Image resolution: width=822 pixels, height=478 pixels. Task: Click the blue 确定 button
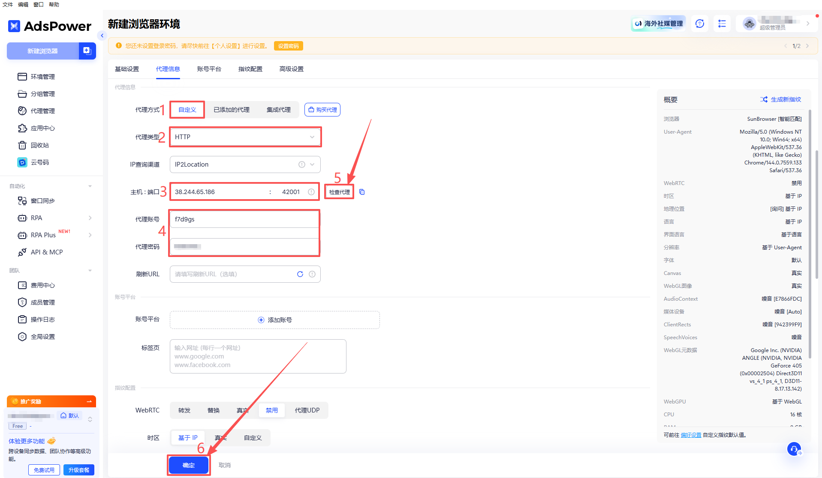pyautogui.click(x=189, y=465)
